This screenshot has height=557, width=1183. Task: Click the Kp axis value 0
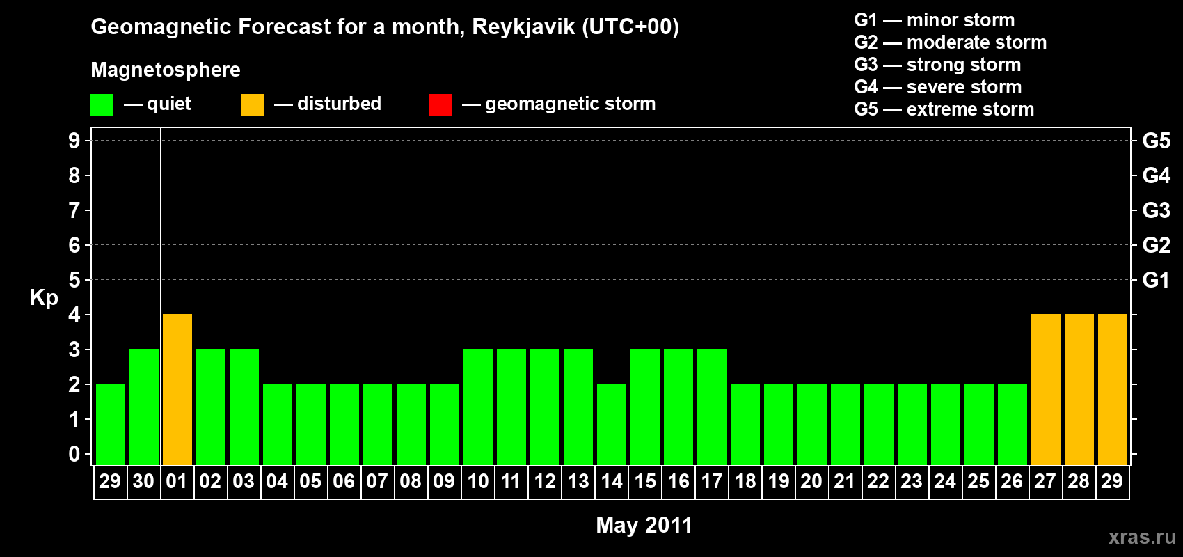tap(74, 454)
